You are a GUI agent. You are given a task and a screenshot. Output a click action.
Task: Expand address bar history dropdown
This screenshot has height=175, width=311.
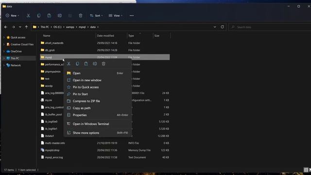215,27
